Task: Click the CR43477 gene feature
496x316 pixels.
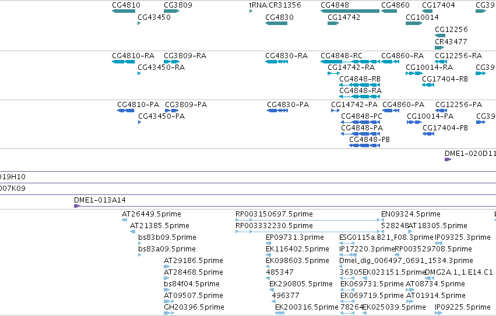Action: (439, 48)
